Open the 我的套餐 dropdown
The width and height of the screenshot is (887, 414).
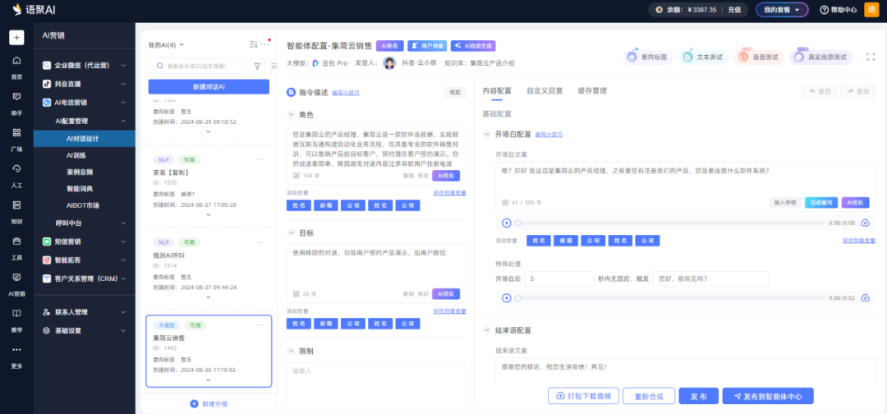click(x=781, y=10)
